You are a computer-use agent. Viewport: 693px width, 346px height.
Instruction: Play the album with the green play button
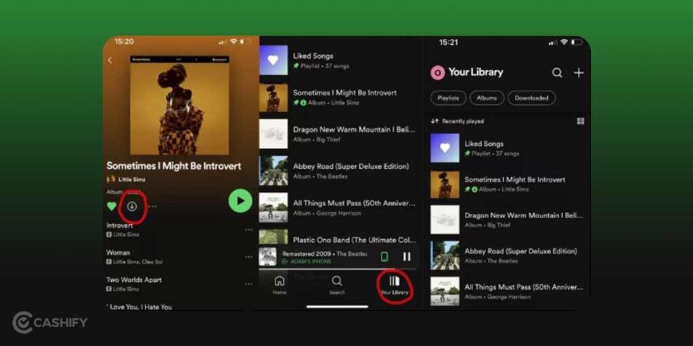coord(240,201)
